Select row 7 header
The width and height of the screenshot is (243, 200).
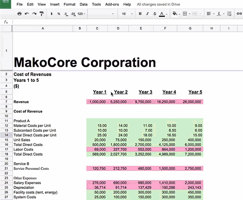click(x=6, y=102)
